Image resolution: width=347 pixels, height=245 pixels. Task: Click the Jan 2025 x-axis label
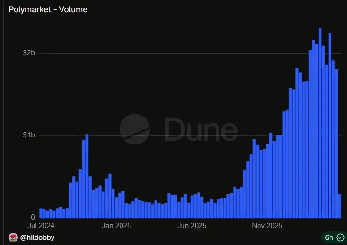coord(116,226)
